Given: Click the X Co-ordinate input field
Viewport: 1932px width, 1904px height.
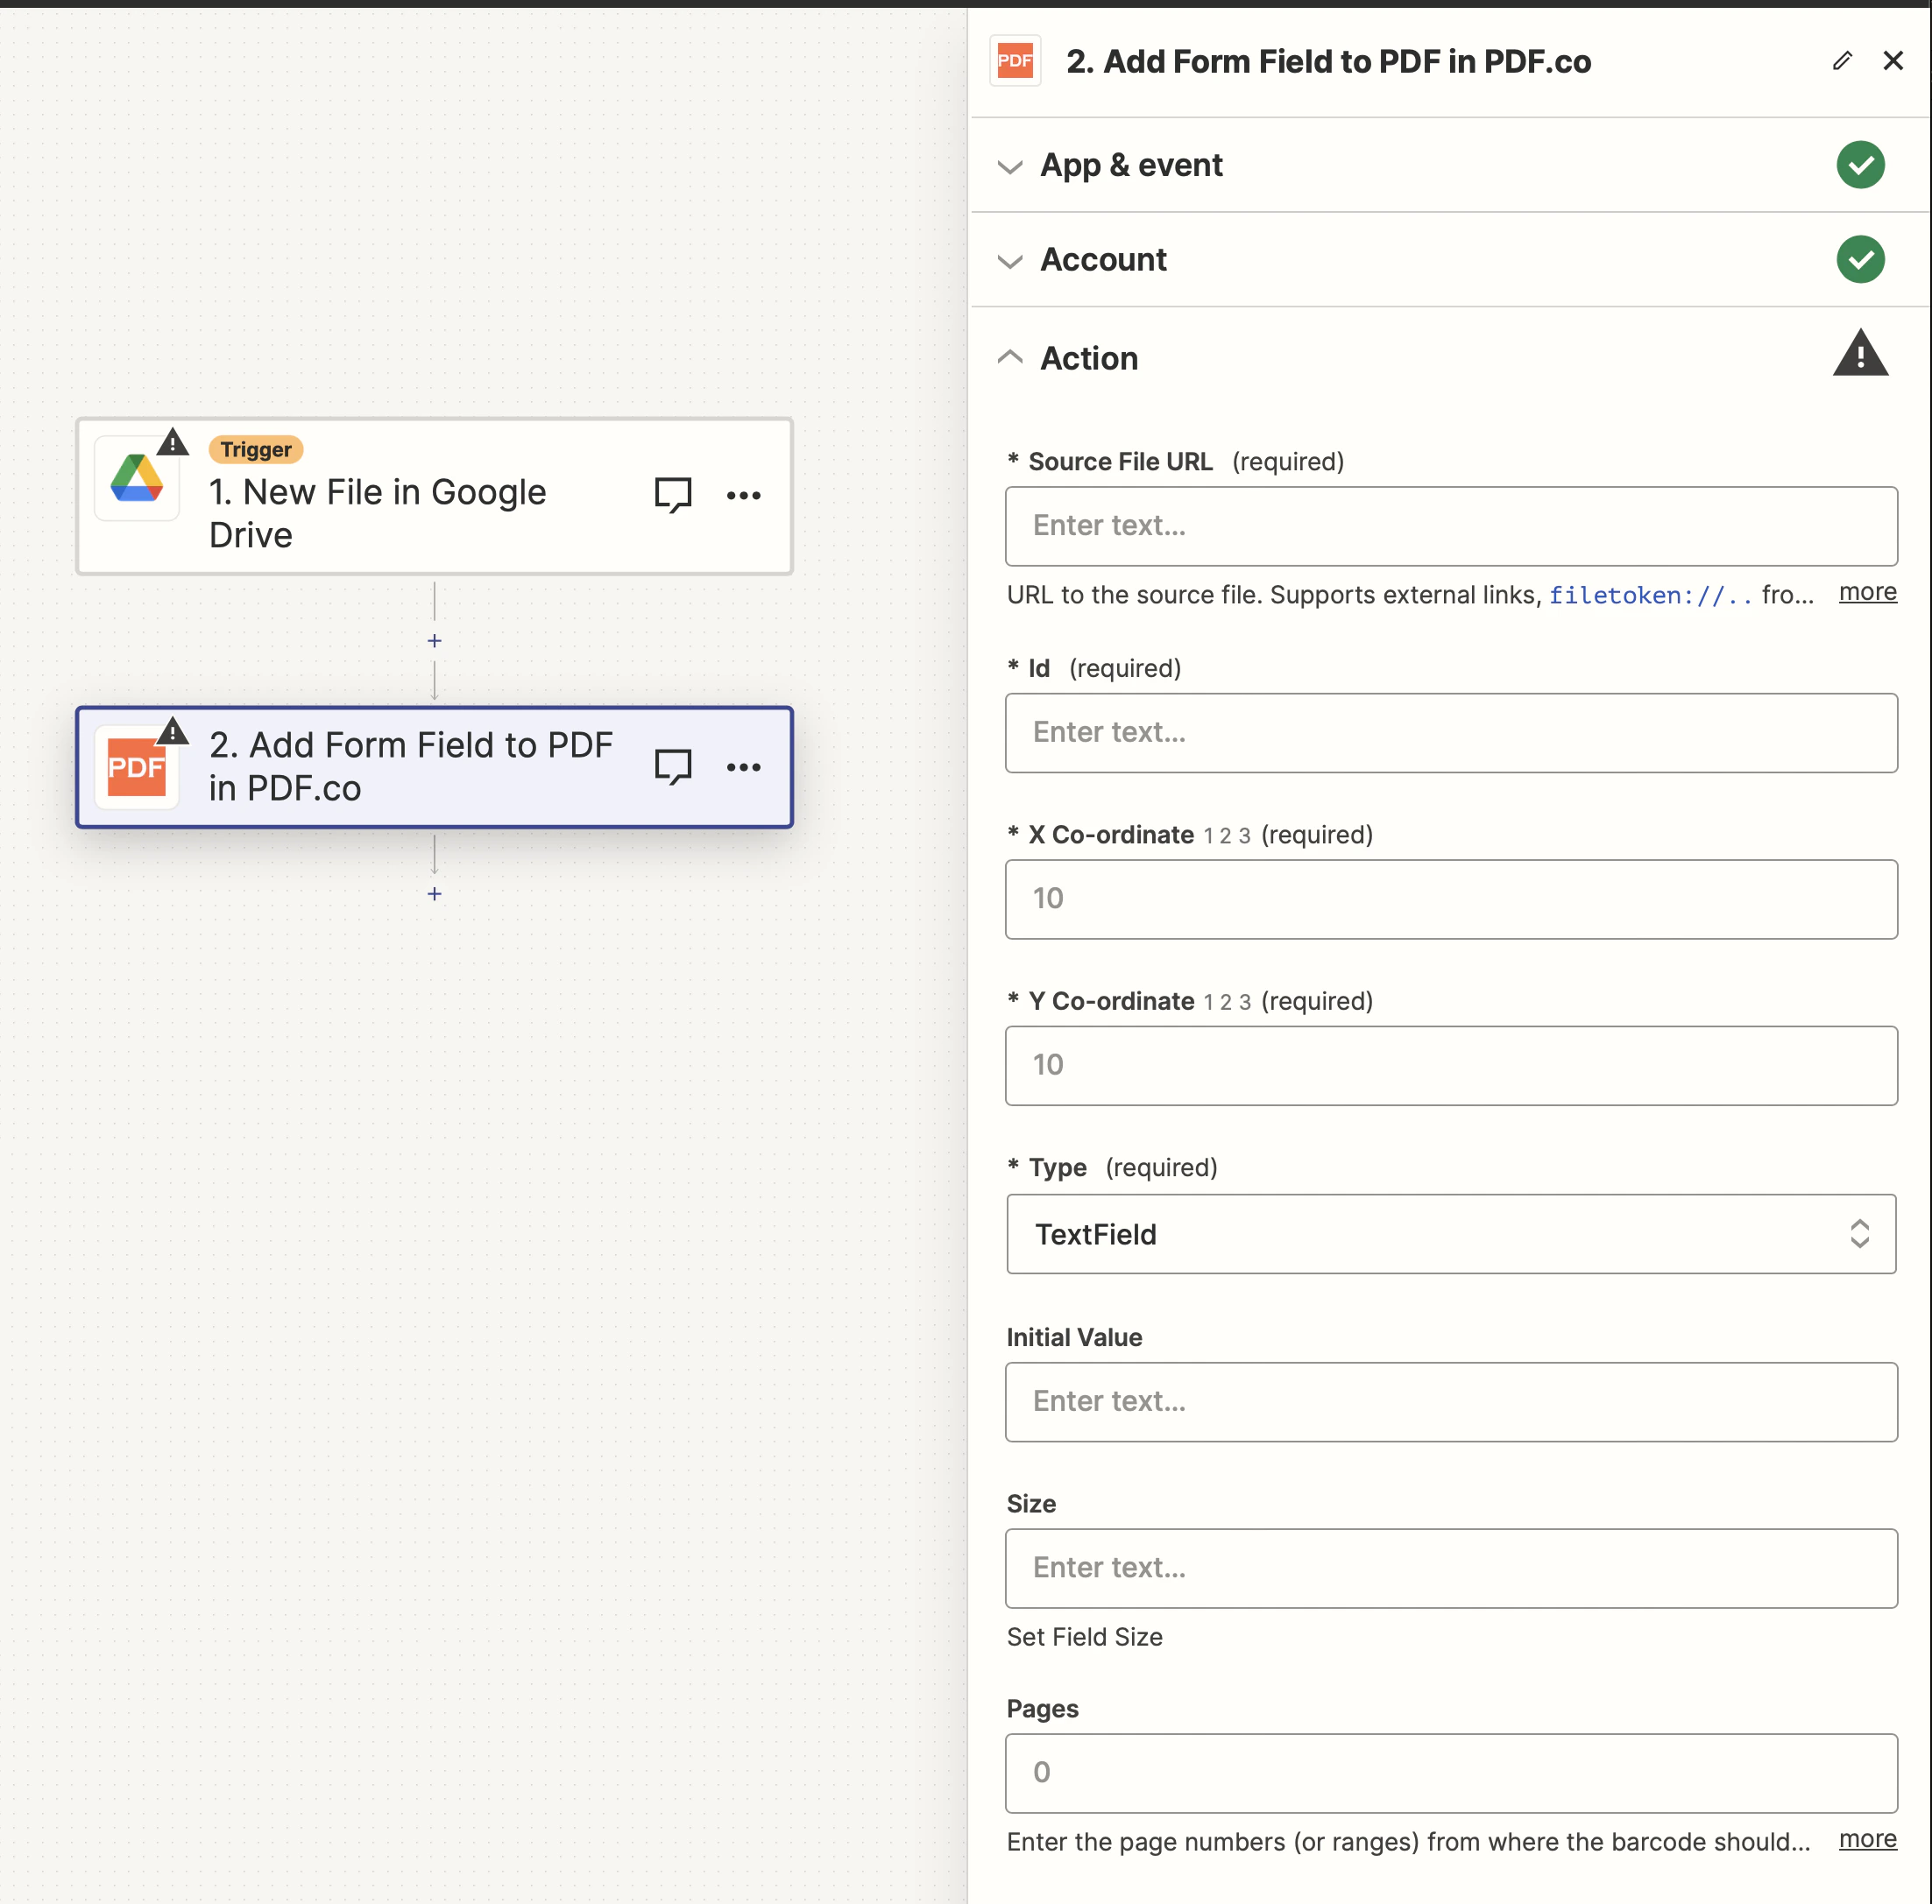Looking at the screenshot, I should [x=1451, y=899].
